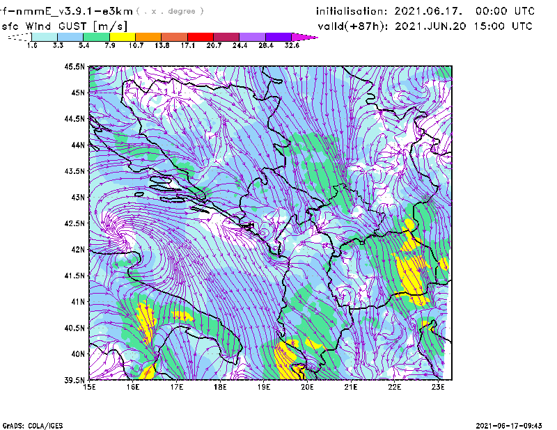Select the yellow legend swatch after 7.9
Screen dimensions: 557x430
(123, 37)
